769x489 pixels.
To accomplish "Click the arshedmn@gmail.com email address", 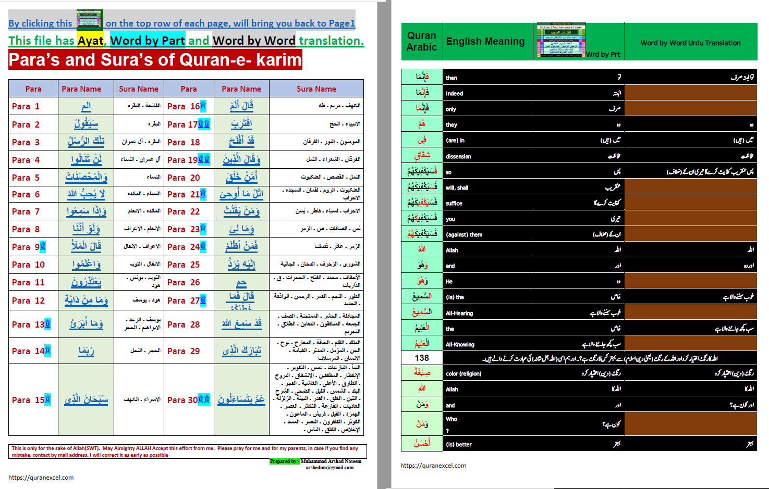I will [329, 468].
